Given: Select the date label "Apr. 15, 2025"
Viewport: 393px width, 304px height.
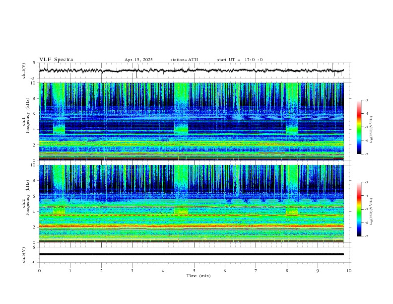Looking at the screenshot, I should (138, 60).
